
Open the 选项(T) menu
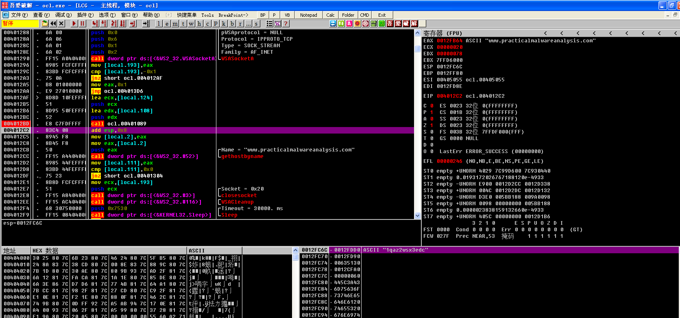pos(107,15)
